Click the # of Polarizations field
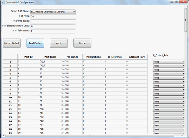The image size is (189, 138). click(53, 31)
